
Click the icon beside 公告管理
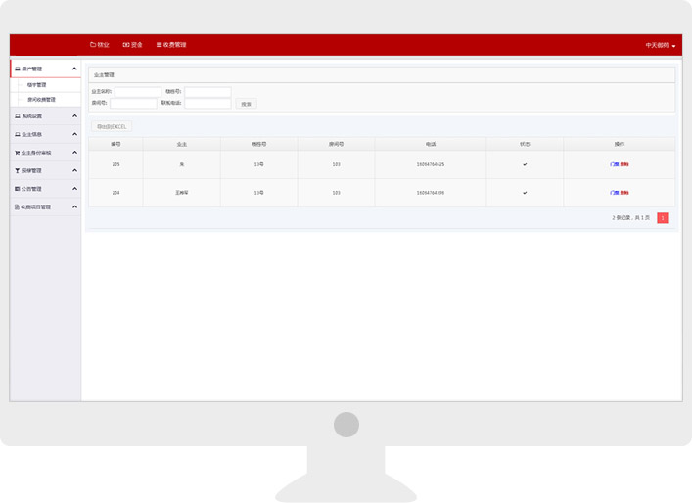(x=18, y=189)
